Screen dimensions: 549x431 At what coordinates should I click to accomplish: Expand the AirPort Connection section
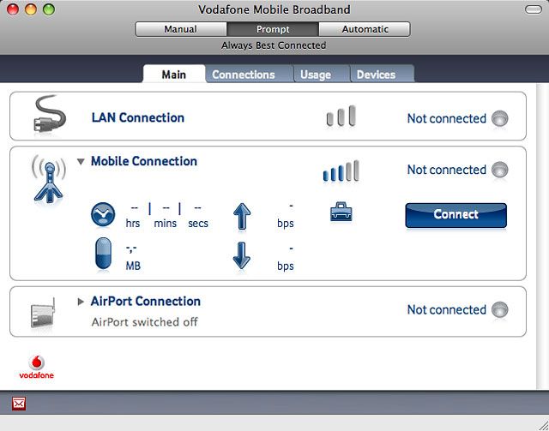tap(81, 302)
